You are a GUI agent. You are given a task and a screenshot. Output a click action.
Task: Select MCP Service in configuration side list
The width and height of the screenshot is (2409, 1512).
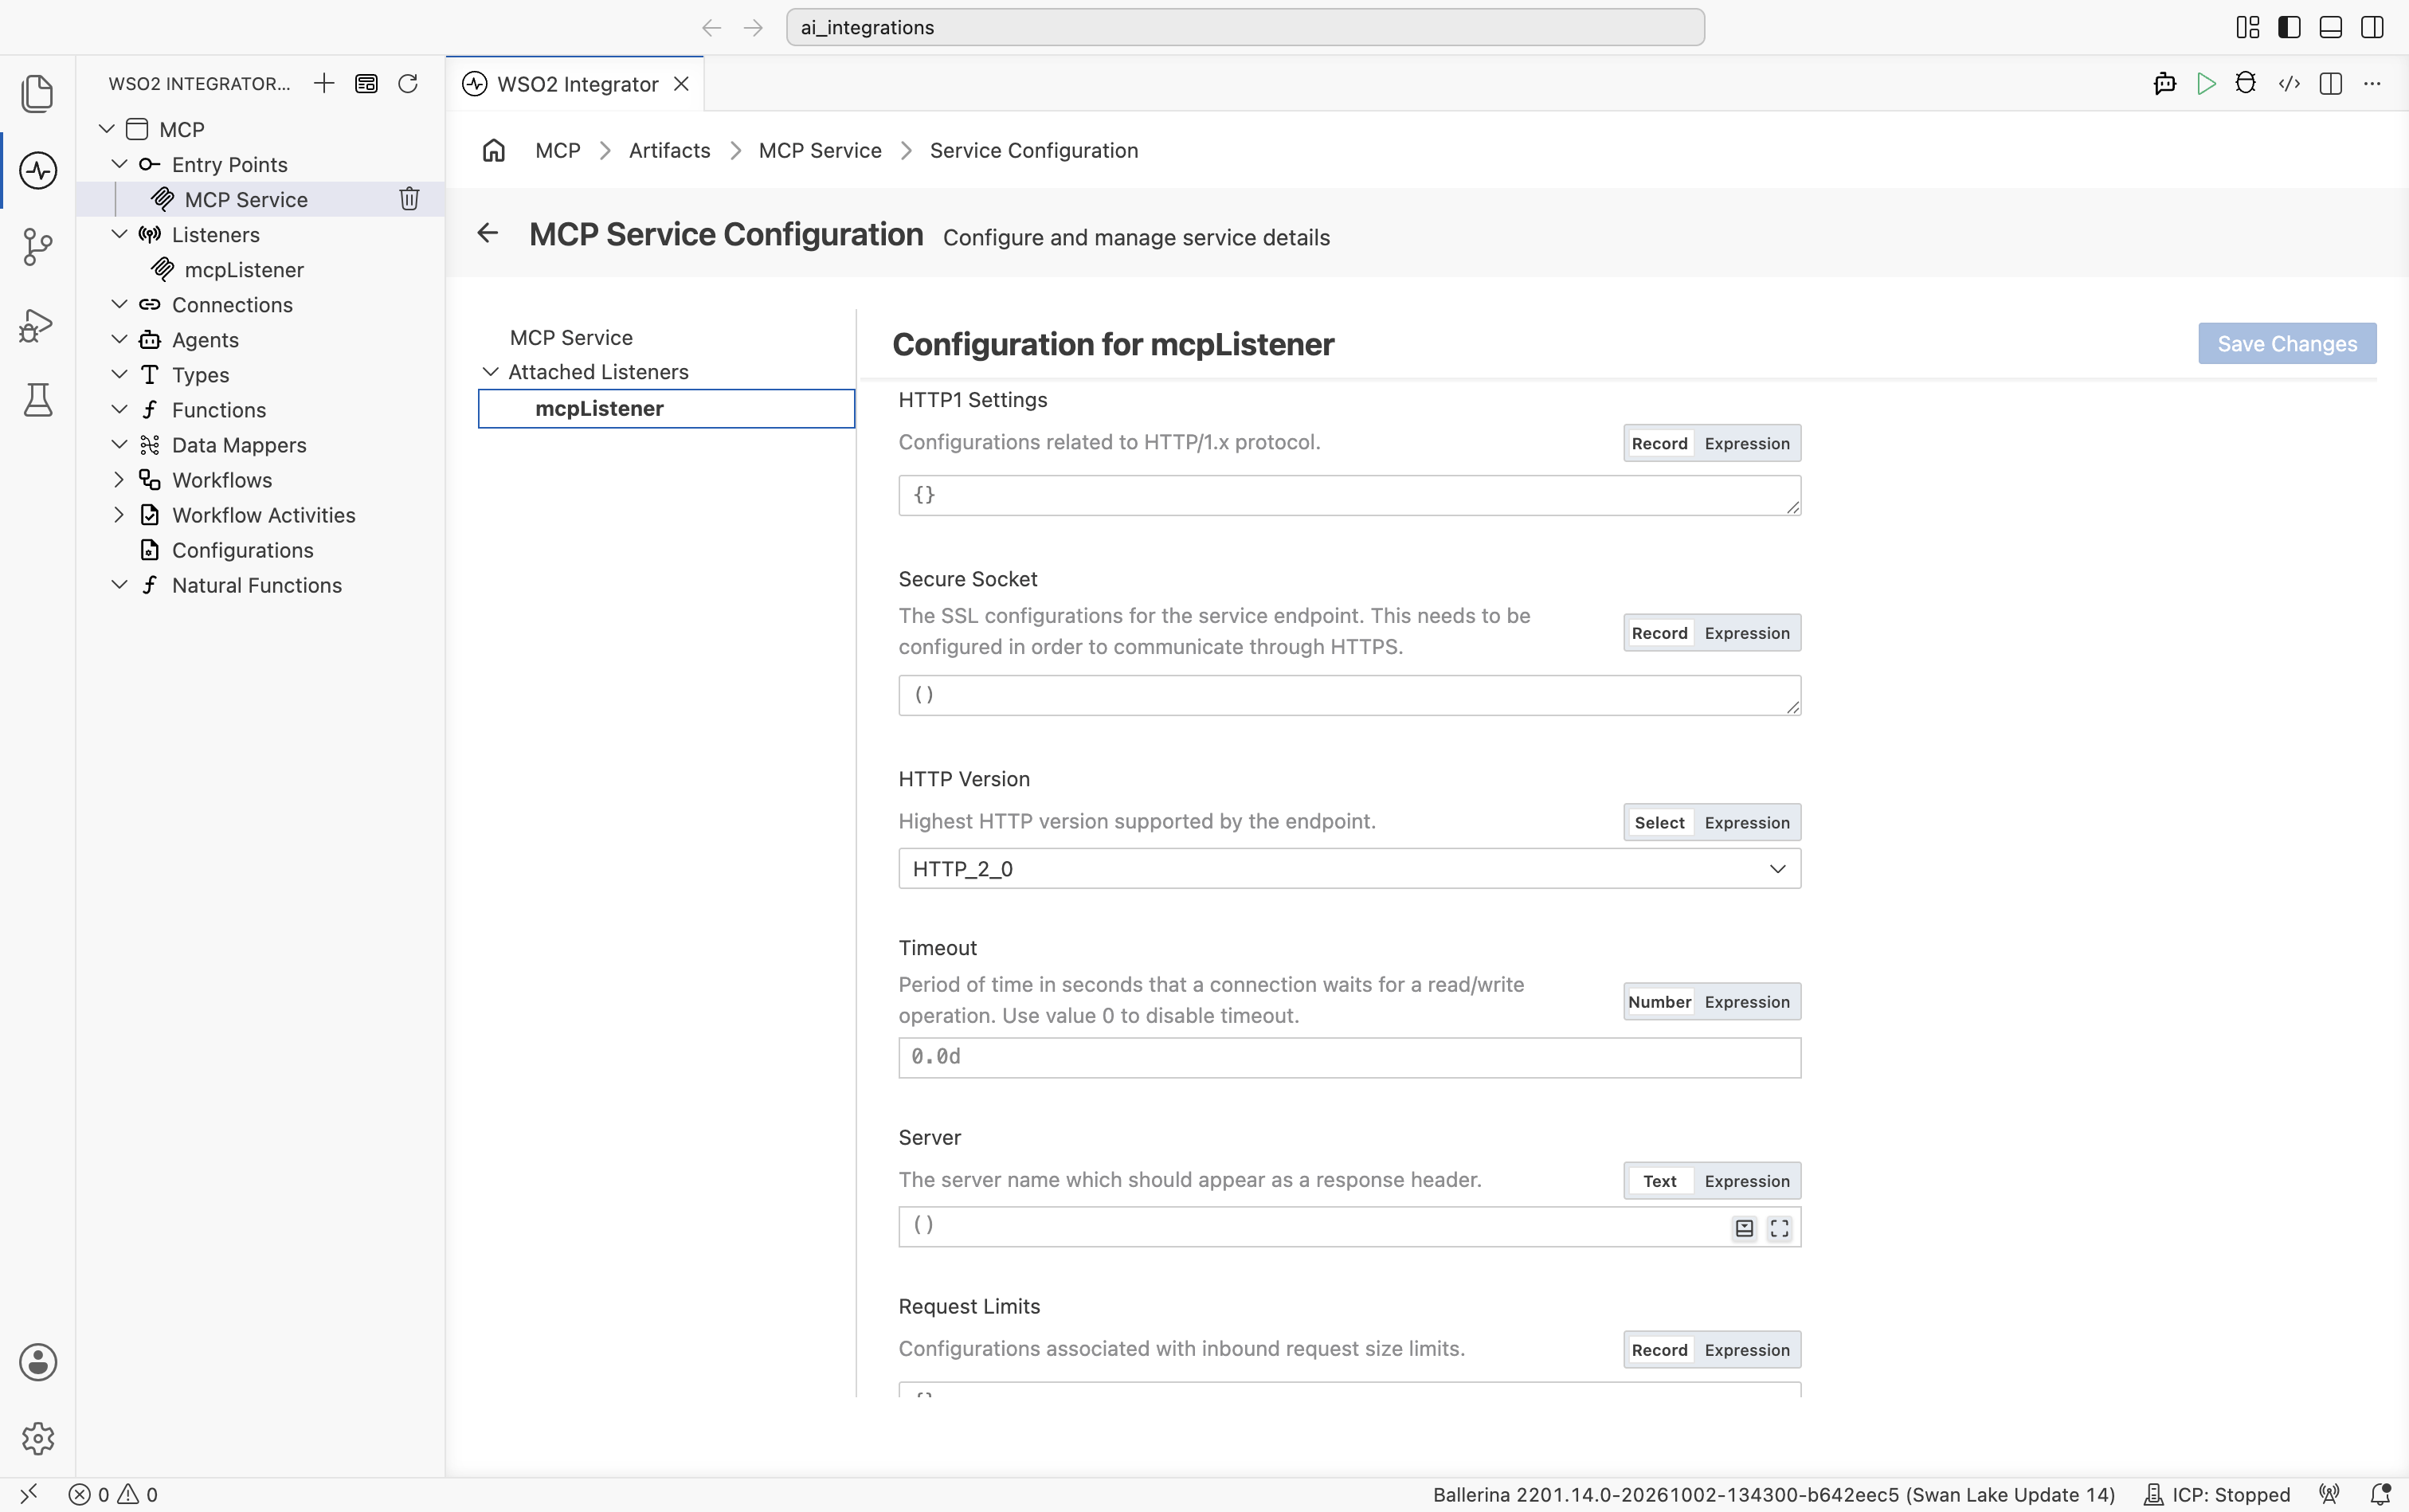tap(571, 338)
